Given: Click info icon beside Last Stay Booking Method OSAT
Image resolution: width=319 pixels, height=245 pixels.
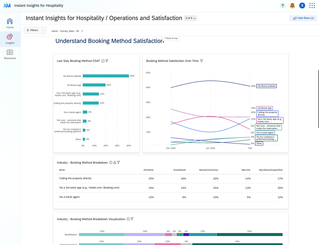Looking at the screenshot, I should [103, 61].
